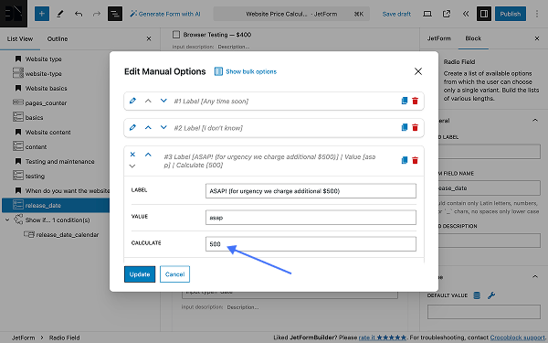
Task: Duplicate option #1 Any time soon
Action: [x=405, y=101]
